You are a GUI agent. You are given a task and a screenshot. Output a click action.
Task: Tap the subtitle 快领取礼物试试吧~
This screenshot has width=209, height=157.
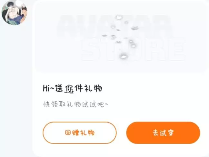pyautogui.click(x=75, y=104)
